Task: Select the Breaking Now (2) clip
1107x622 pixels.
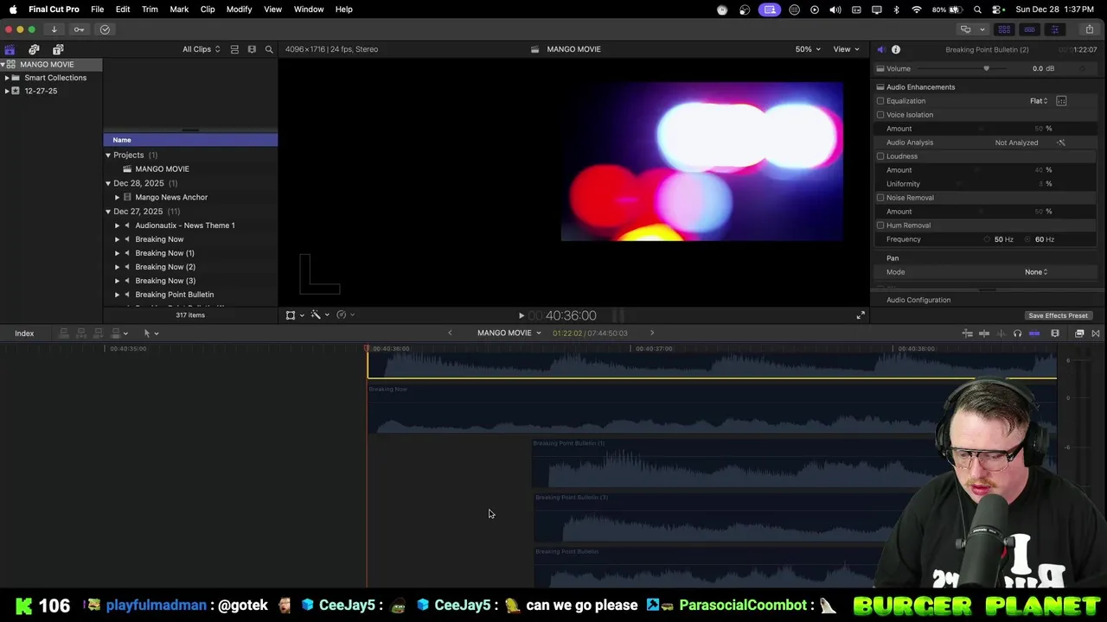Action: pyautogui.click(x=165, y=267)
